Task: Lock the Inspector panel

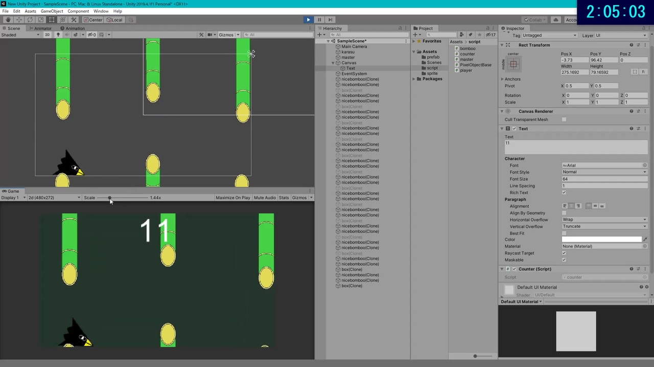Action: pos(643,29)
